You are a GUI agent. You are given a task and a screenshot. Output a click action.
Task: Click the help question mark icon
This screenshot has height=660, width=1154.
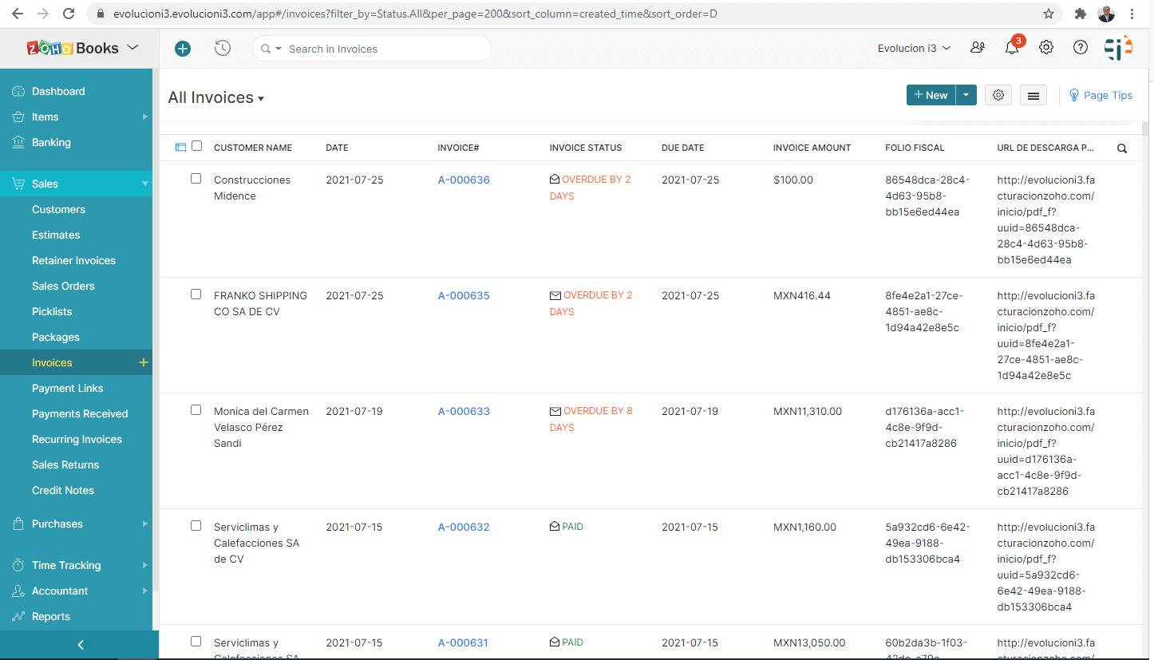coord(1081,48)
